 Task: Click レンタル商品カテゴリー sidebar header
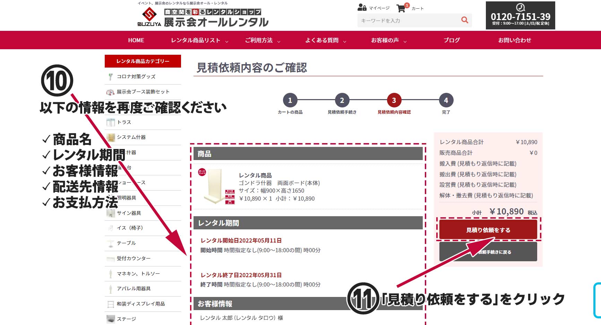point(143,61)
